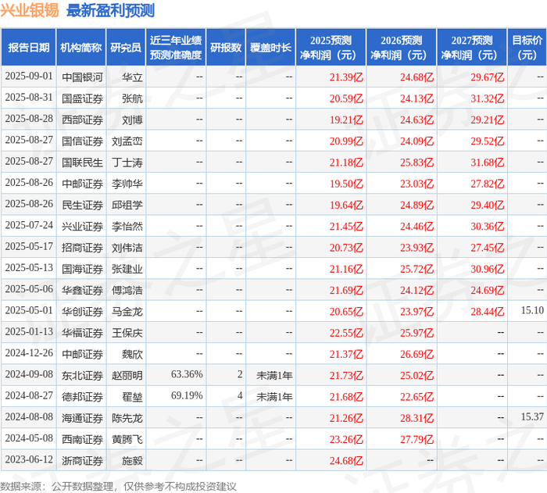Viewport: 547px width, 493px height.
Task: Select the 德邦证券 institution name
Action: [82, 397]
